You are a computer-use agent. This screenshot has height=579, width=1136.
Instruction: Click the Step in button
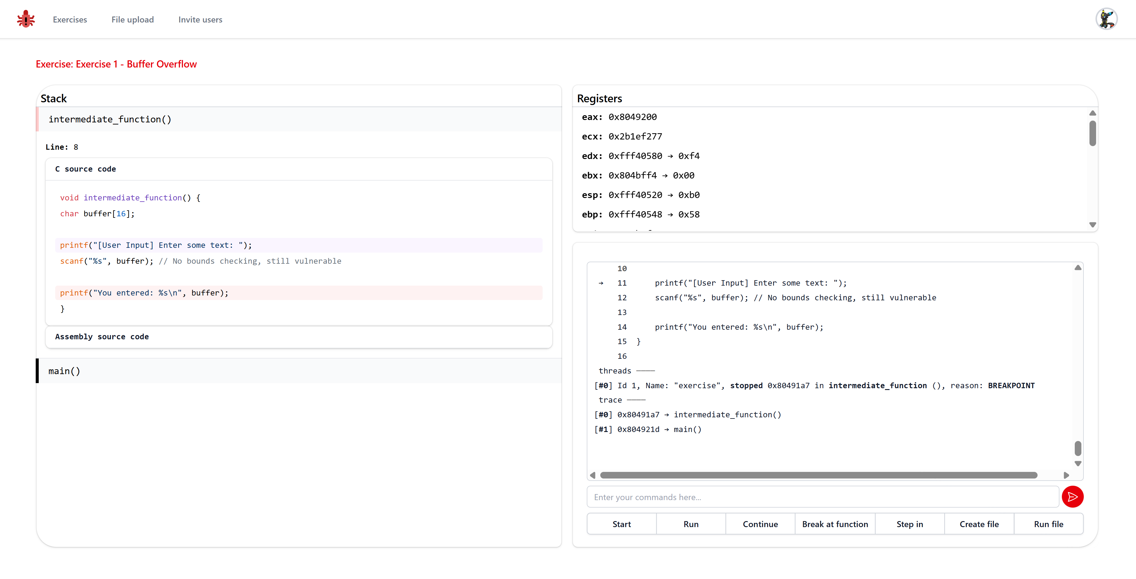coord(909,524)
